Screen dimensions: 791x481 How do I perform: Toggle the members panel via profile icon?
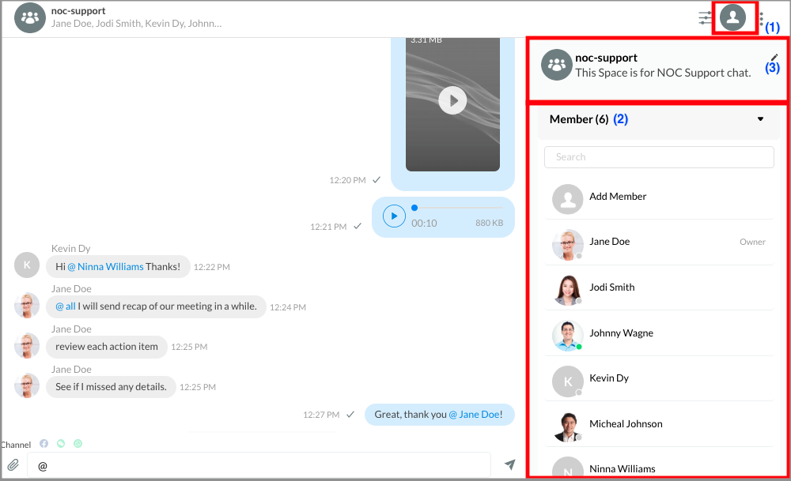pyautogui.click(x=733, y=17)
